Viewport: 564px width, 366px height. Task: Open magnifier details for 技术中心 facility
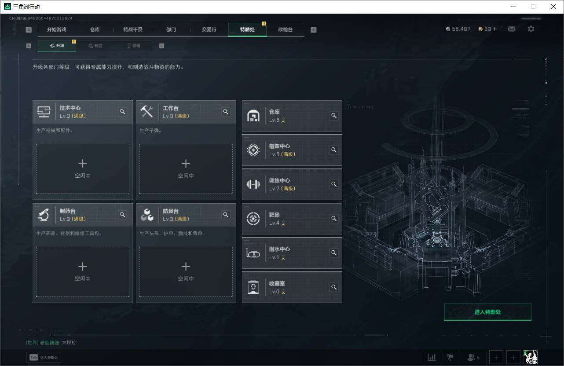click(x=122, y=112)
